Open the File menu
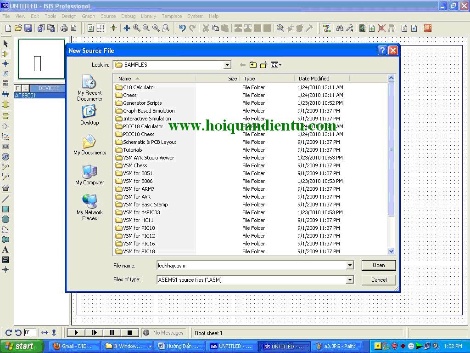Image resolution: width=470 pixels, height=353 pixels. tap(6, 16)
